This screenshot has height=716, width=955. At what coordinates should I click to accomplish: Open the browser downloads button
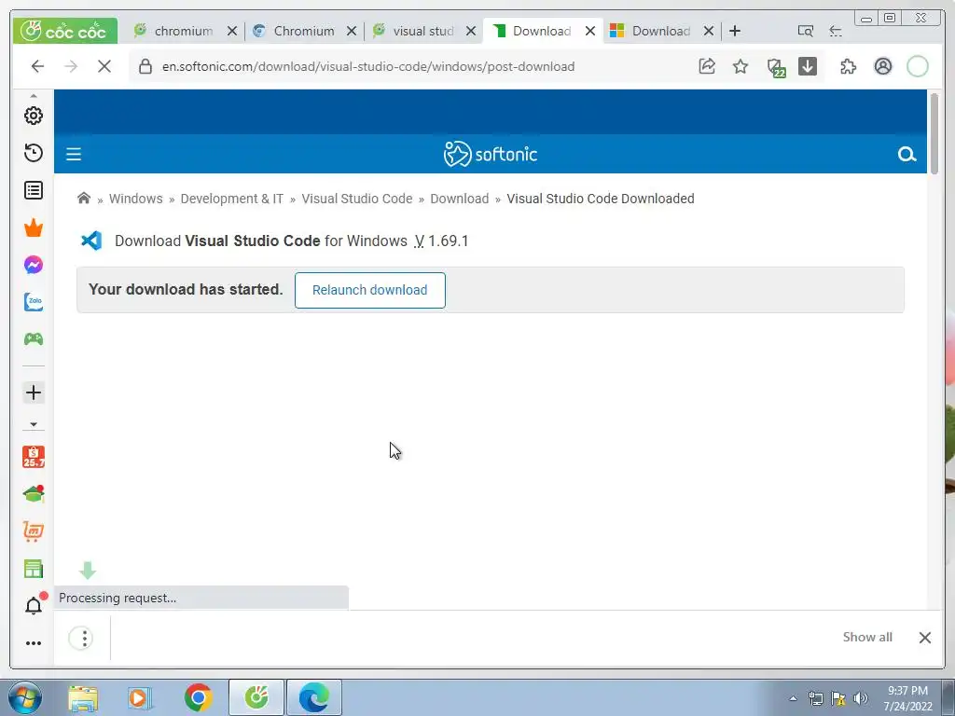pyautogui.click(x=808, y=66)
